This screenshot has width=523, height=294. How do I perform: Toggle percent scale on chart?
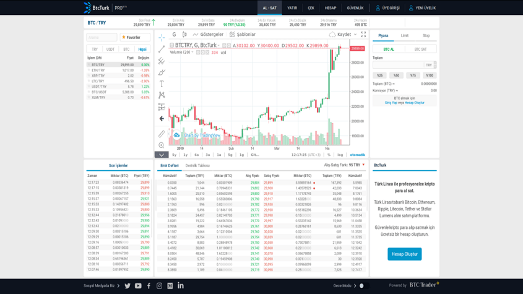(x=329, y=155)
